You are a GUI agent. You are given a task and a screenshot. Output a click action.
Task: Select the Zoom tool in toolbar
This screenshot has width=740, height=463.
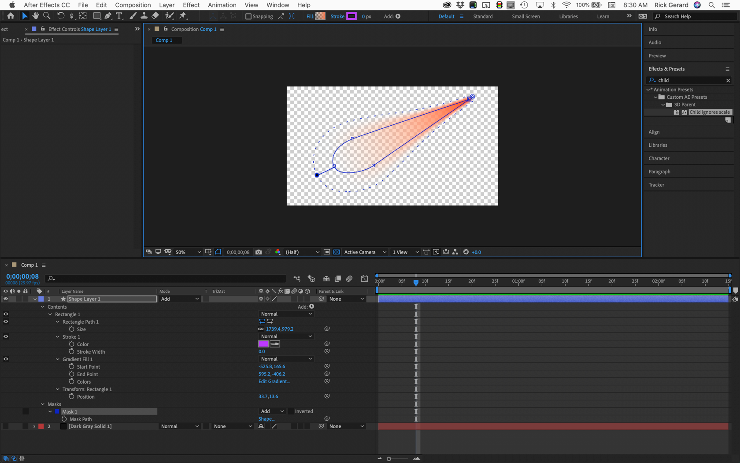click(x=47, y=16)
